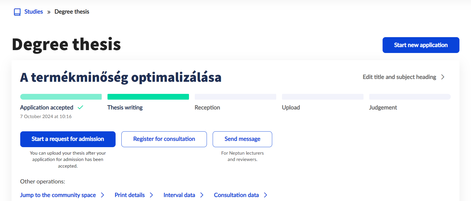This screenshot has height=201, width=471.
Task: Select the Thesis writing stage label
Action: pos(125,107)
